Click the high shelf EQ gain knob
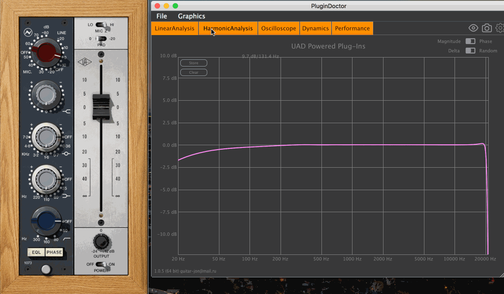504x294 pixels. (46, 95)
